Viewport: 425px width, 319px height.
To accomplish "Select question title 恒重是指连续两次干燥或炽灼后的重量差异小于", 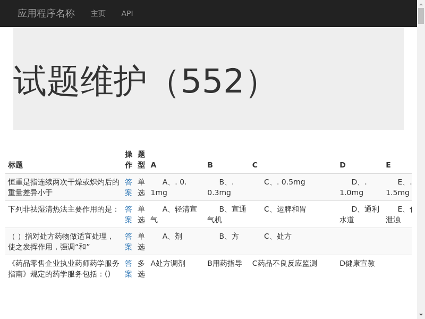I will (64, 187).
